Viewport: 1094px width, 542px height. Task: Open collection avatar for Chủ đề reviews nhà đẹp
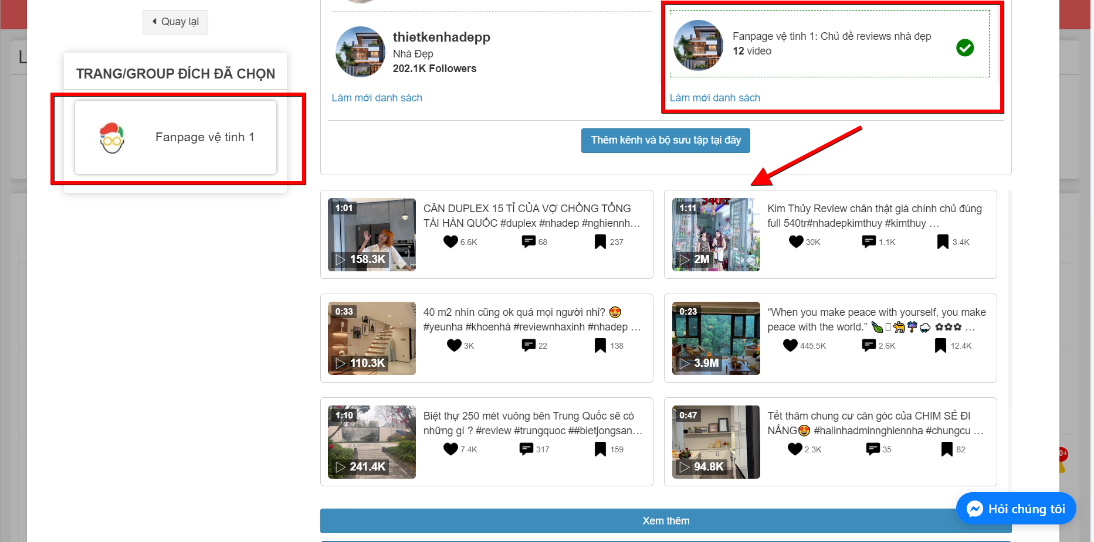coord(698,45)
